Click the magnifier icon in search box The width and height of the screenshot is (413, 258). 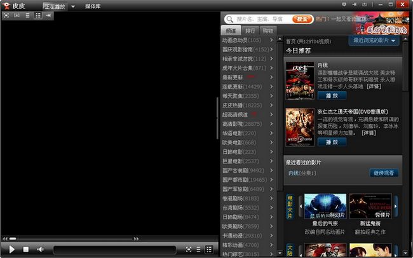point(230,19)
